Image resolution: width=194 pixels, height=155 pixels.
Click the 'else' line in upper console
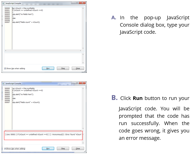14,18
